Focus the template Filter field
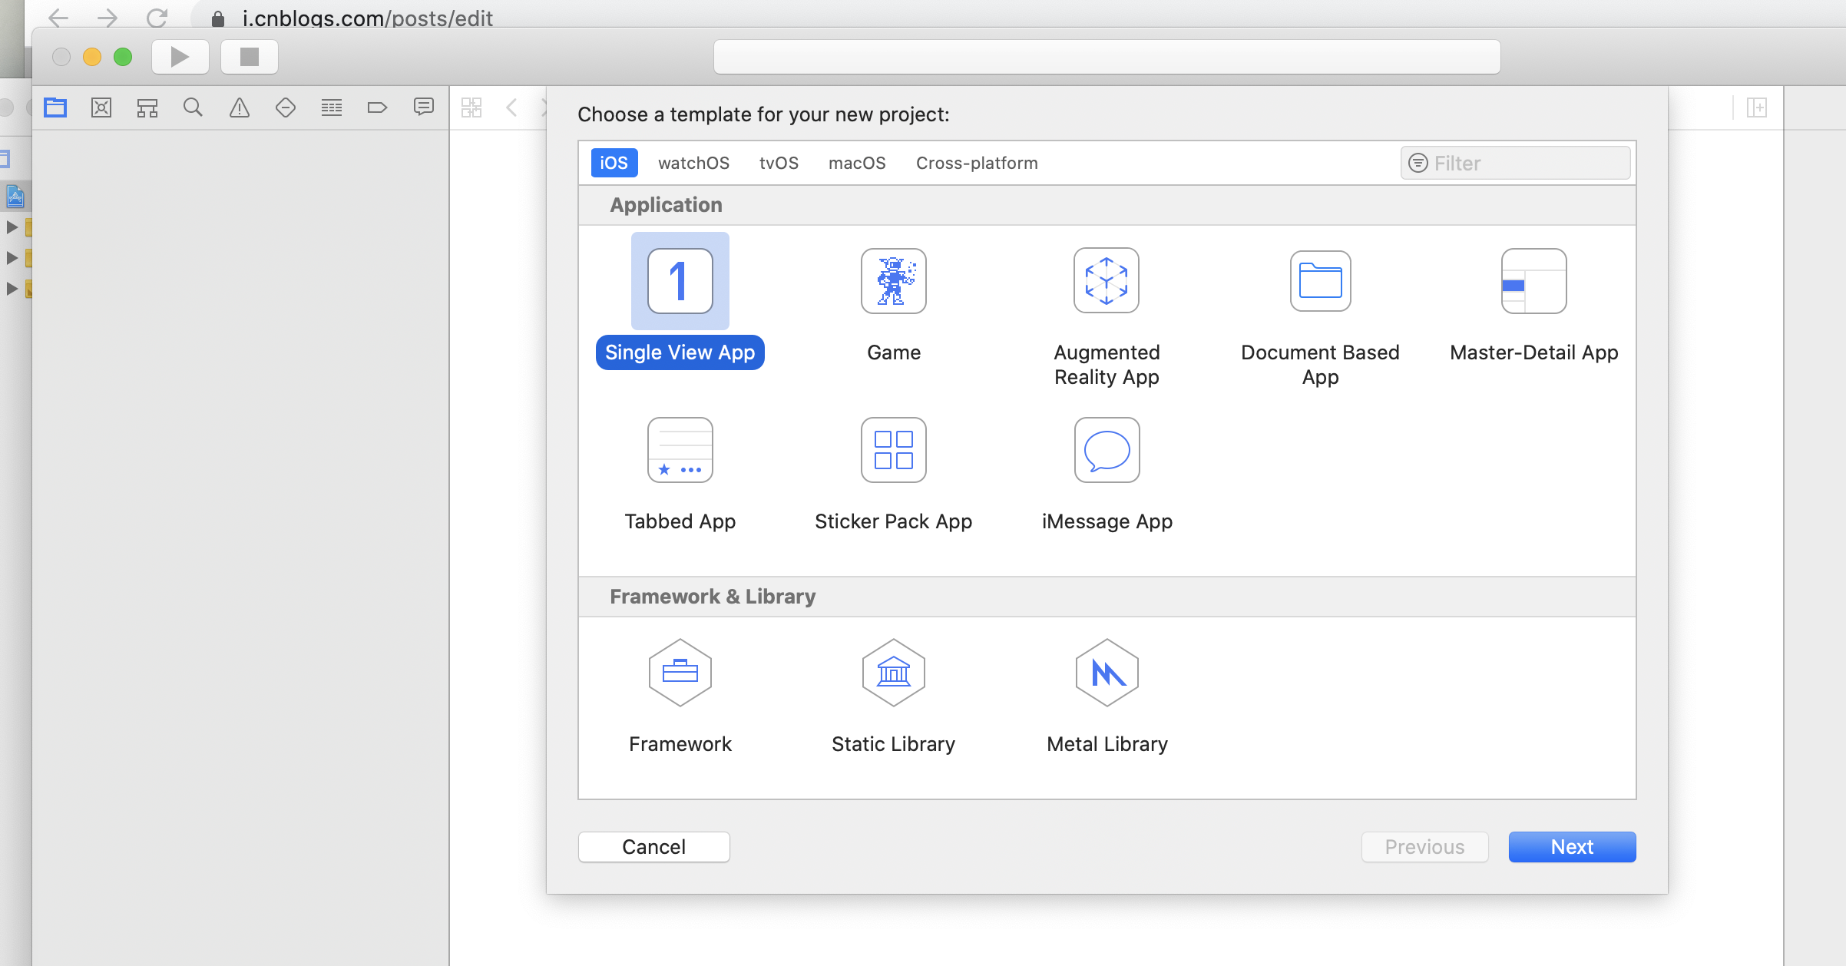Image resolution: width=1846 pixels, height=966 pixels. (x=1515, y=163)
